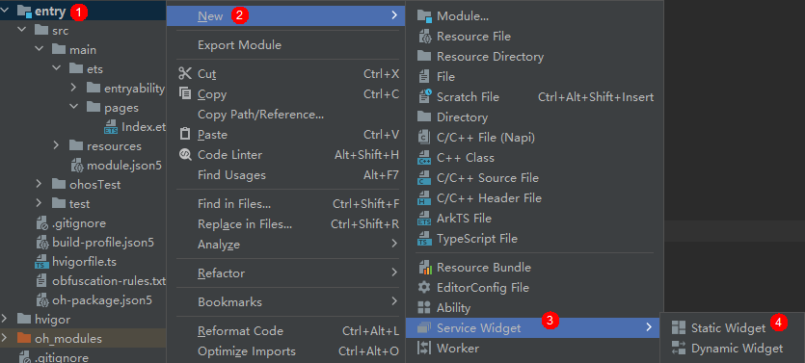
Task: Click the Dynamic Widget icon
Action: coord(678,349)
